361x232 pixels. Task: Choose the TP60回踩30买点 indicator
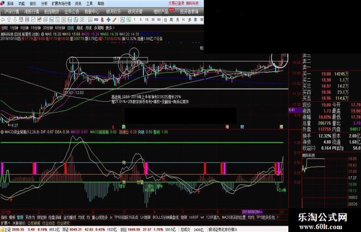click(126, 217)
